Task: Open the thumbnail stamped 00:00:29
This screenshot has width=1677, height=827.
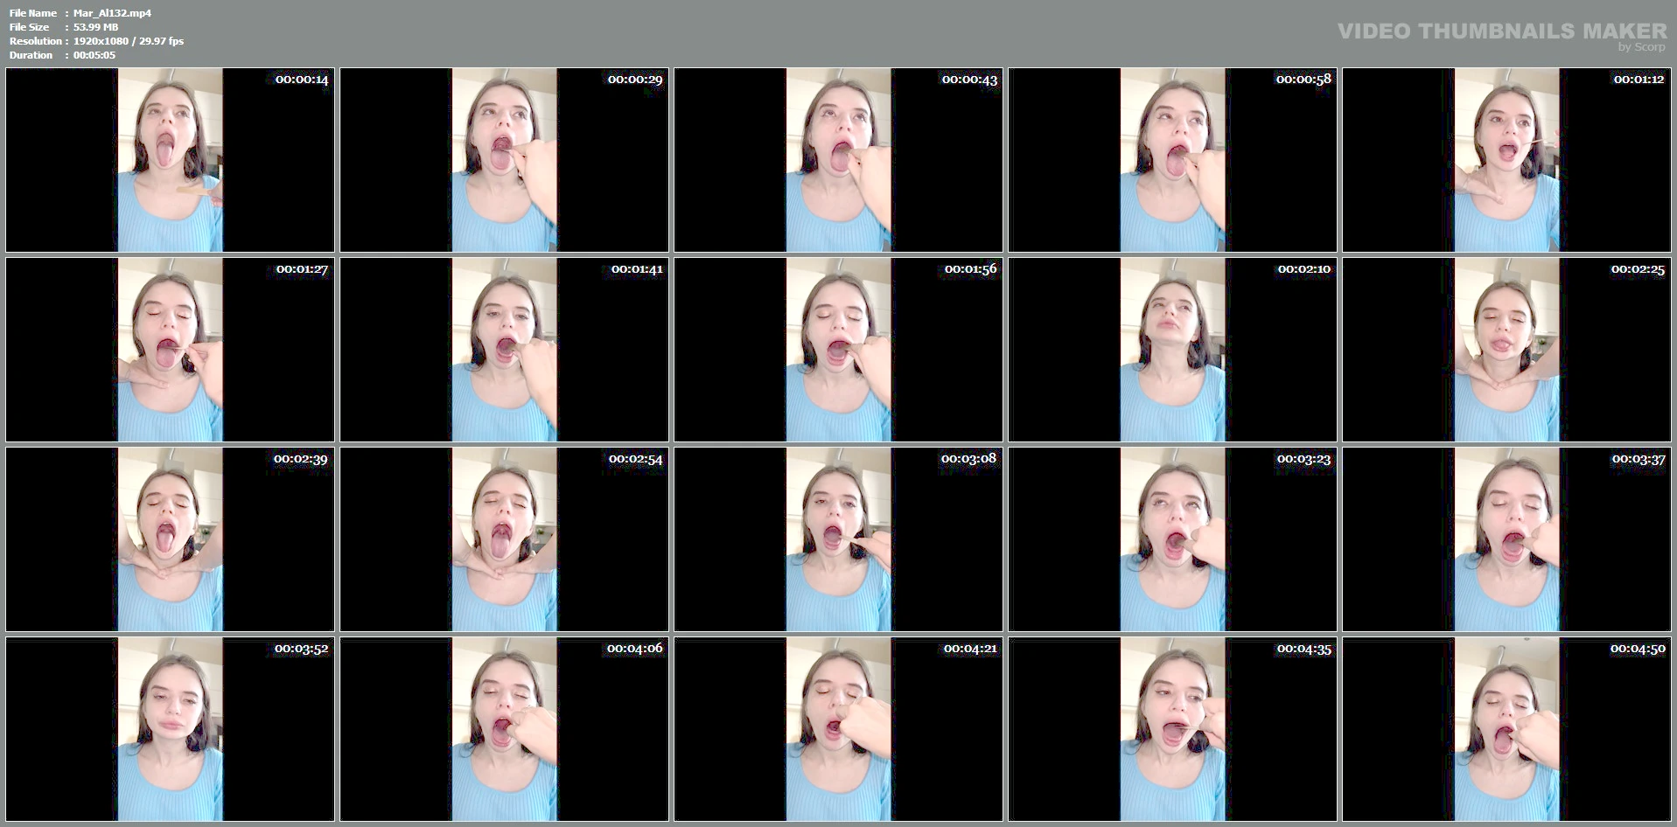Action: (x=505, y=160)
